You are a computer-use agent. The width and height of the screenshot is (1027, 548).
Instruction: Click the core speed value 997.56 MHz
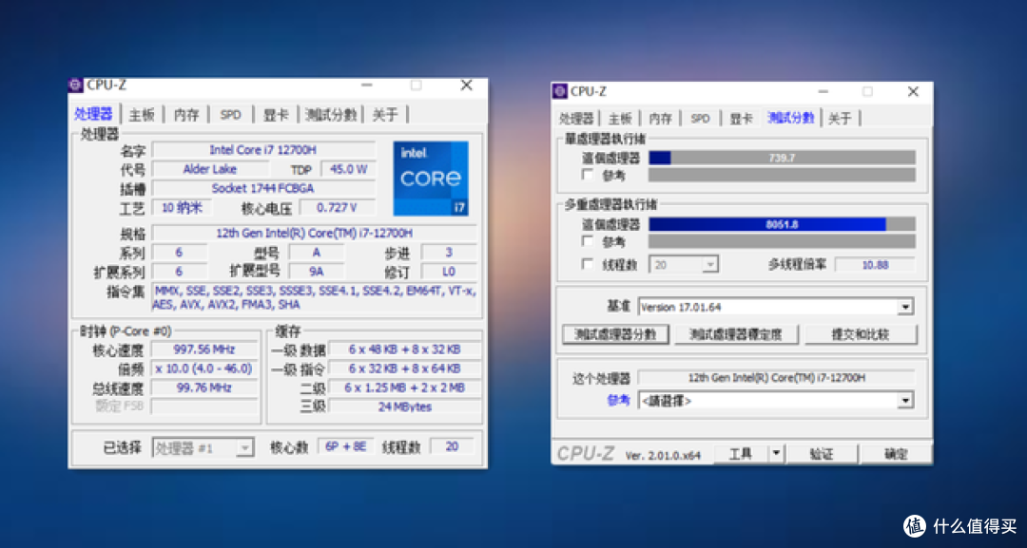(x=204, y=350)
